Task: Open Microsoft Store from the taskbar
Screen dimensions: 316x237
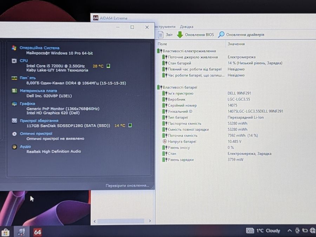Action: click(5, 232)
